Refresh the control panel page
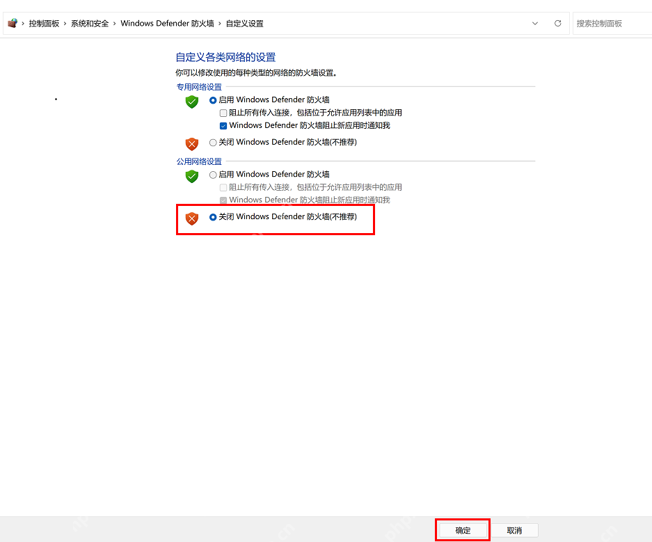Viewport: 652px width, 542px height. coord(557,23)
